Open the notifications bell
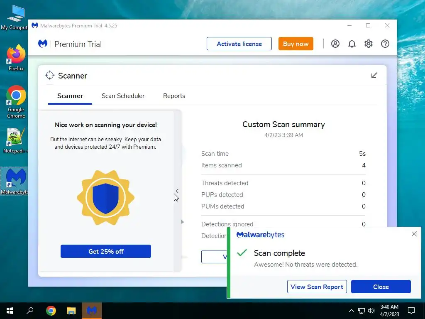 pos(352,44)
